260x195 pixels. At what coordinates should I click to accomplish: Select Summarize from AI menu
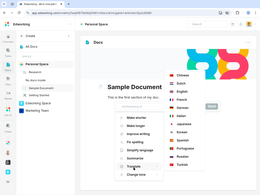[x=135, y=158]
